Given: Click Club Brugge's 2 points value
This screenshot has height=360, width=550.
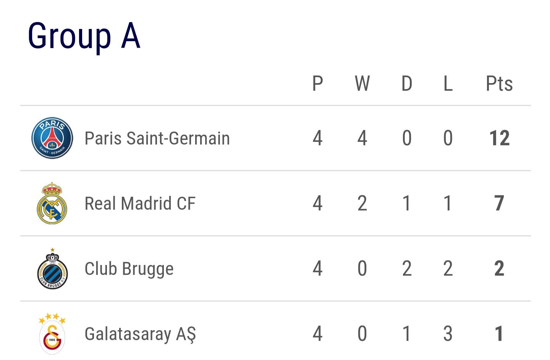Looking at the screenshot, I should (x=499, y=268).
